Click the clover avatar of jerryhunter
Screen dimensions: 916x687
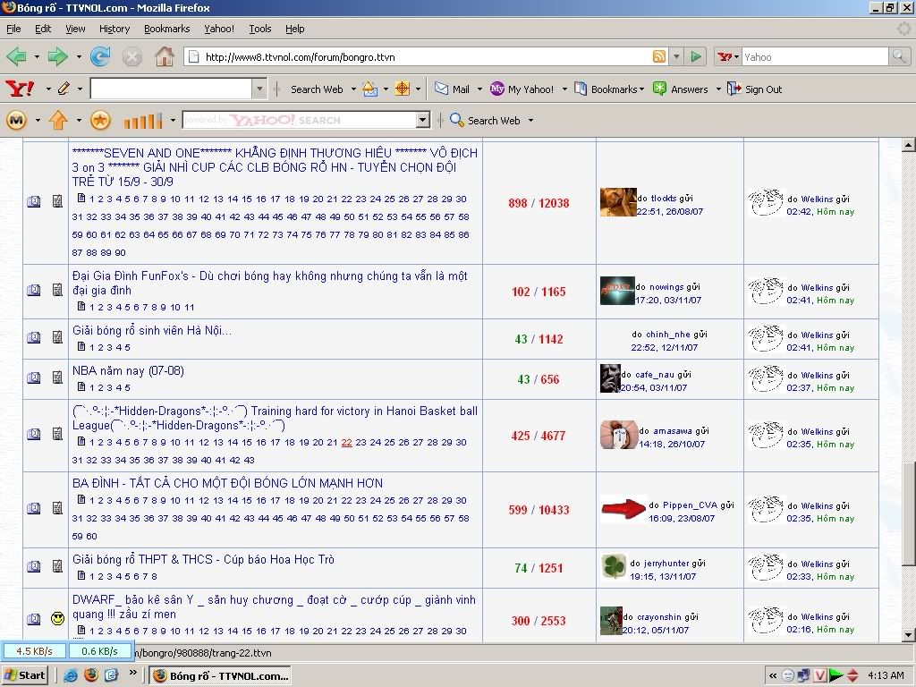pyautogui.click(x=614, y=566)
